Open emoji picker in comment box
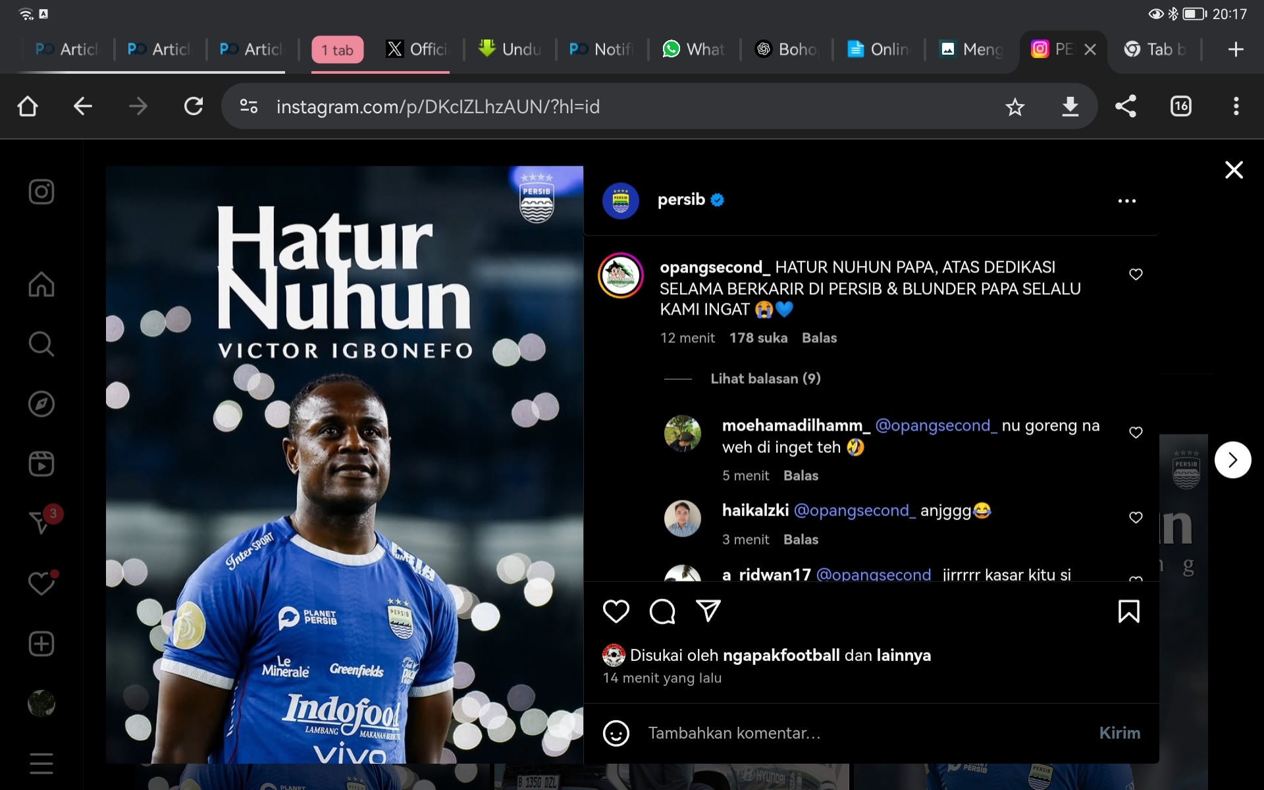Image resolution: width=1264 pixels, height=790 pixels. [x=616, y=733]
